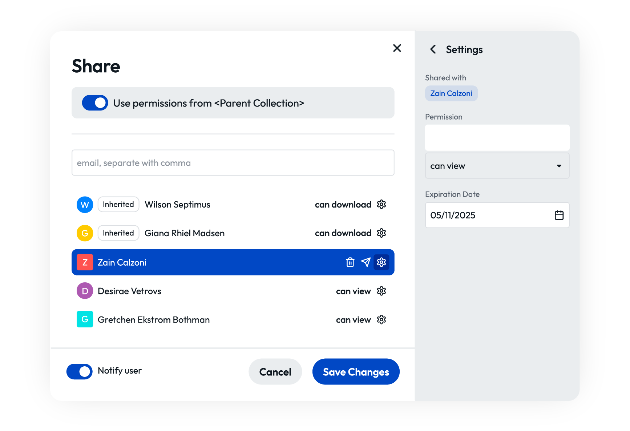This screenshot has width=630, height=431.
Task: Click the empty Permission field
Action: coord(497,138)
